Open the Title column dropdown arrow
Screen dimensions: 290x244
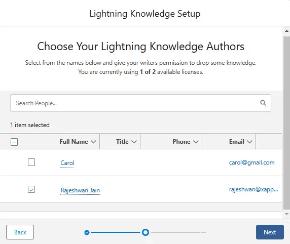coord(134,142)
